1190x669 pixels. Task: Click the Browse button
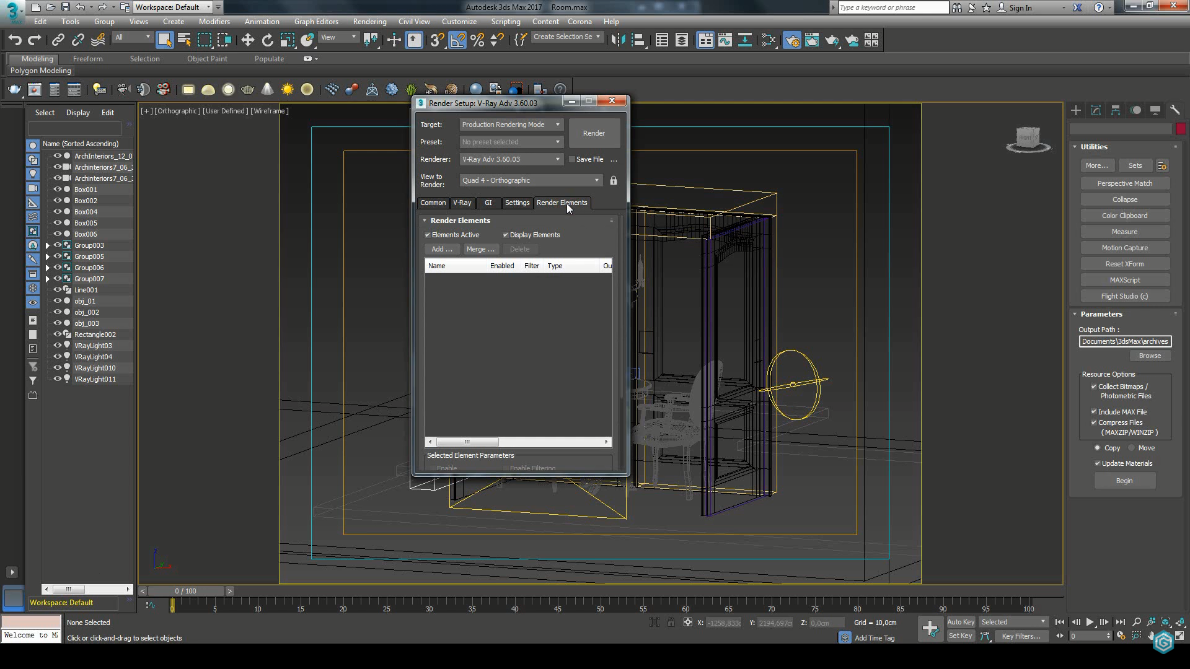pyautogui.click(x=1150, y=356)
